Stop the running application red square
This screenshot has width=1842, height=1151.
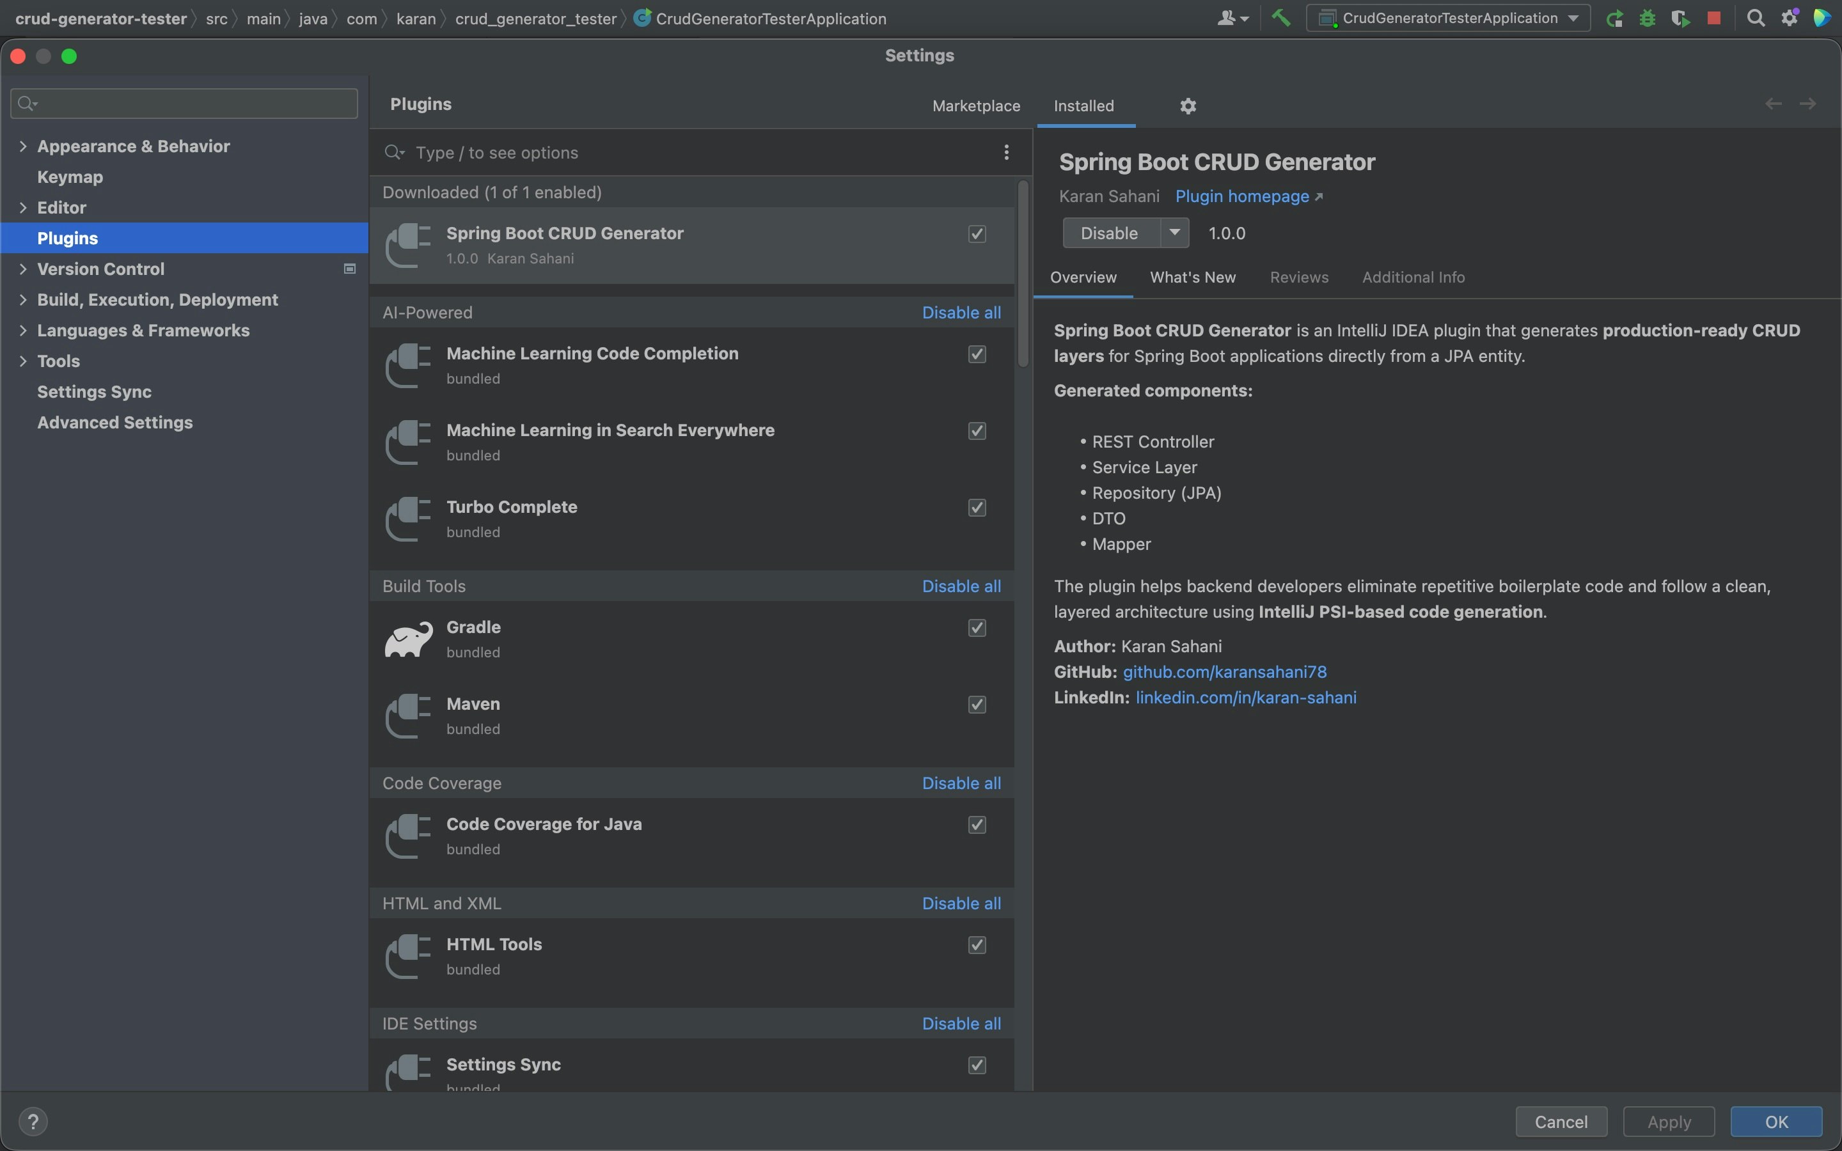[x=1715, y=17]
